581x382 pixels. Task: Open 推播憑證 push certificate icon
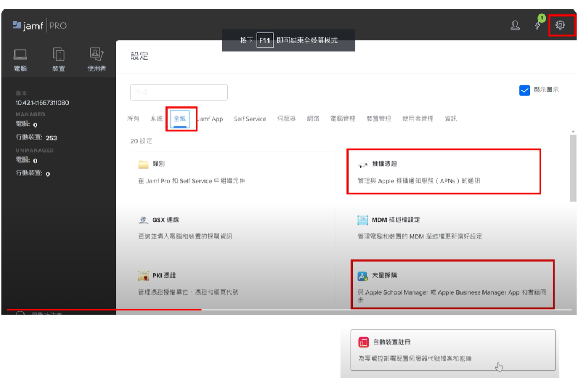click(363, 164)
